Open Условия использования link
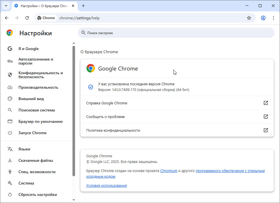280x203 pixels. 106,186
